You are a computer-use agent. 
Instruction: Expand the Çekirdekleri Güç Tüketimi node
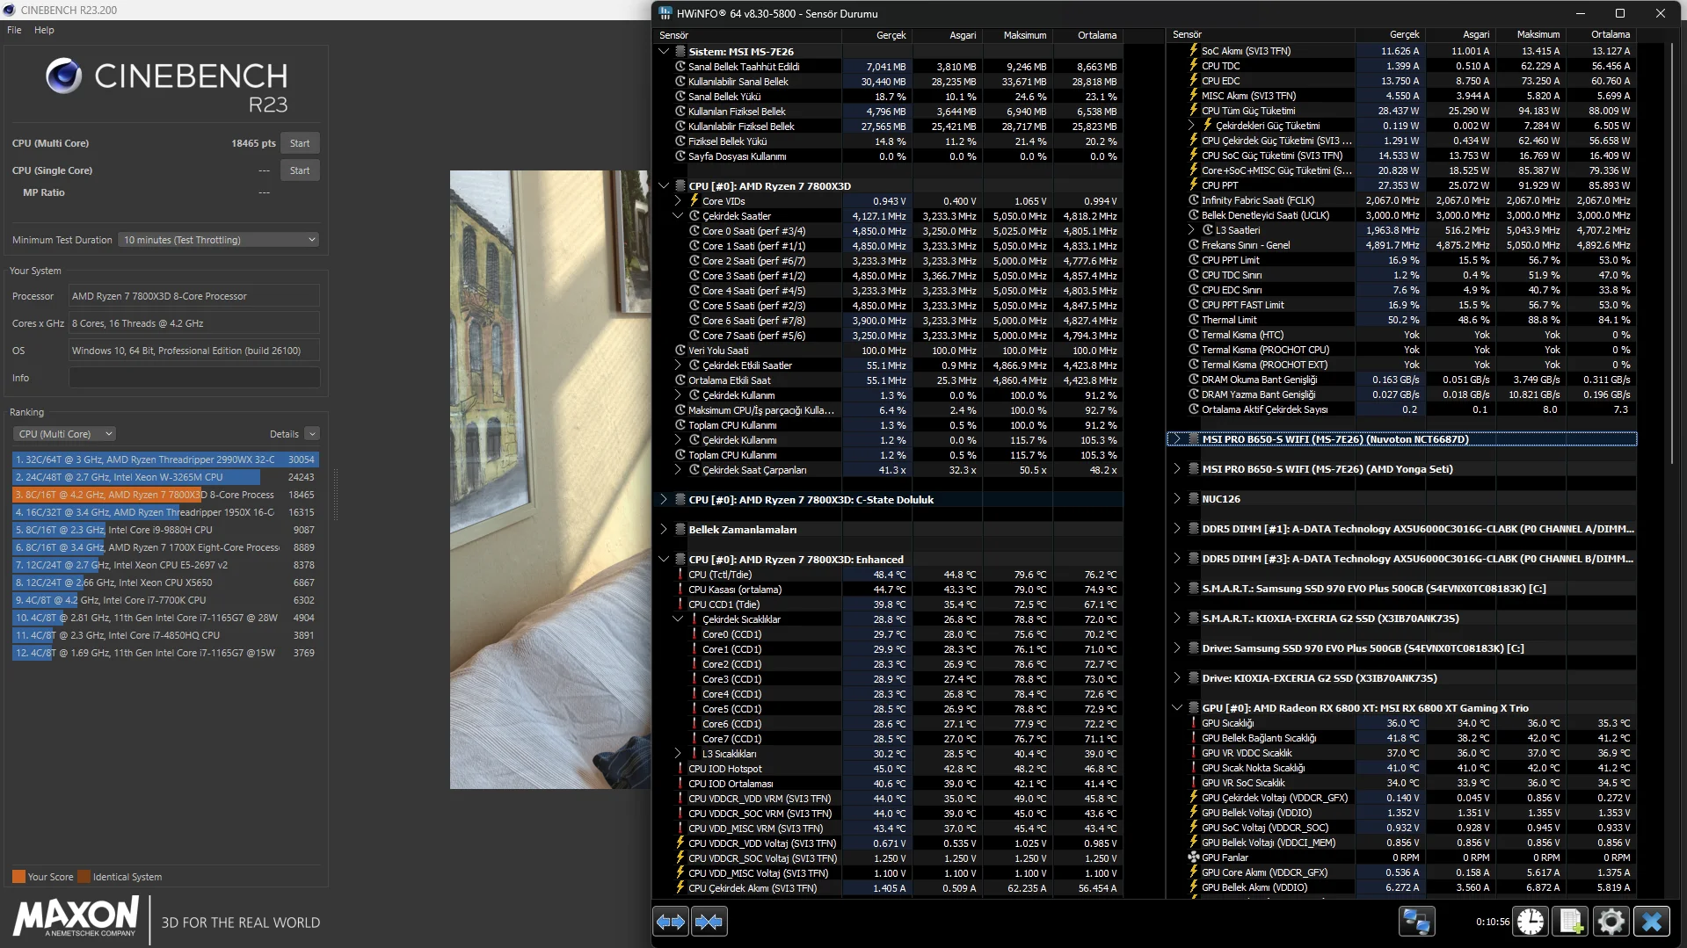coord(1191,126)
